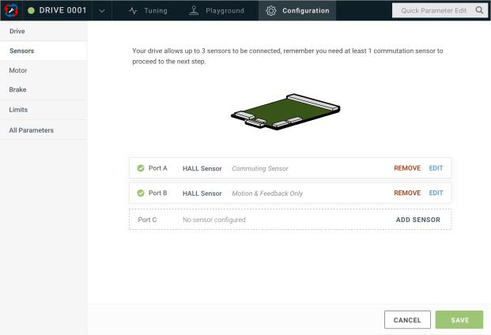Remove the Port A HALL sensor

coord(407,168)
